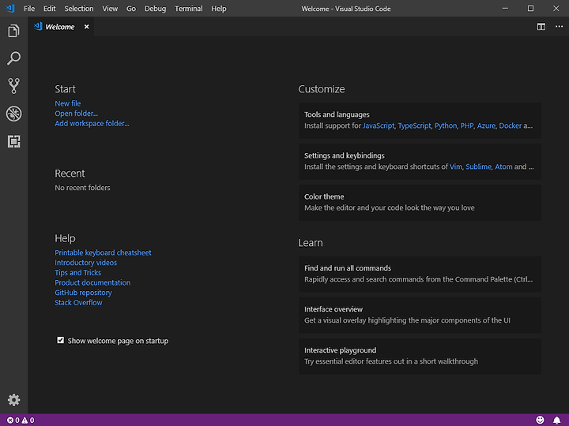Image resolution: width=569 pixels, height=426 pixels.
Task: Open the Interface overview card
Action: point(420,315)
